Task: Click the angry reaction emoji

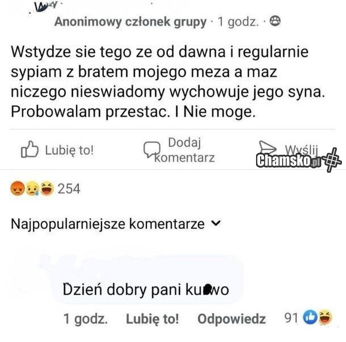Action: point(17,188)
